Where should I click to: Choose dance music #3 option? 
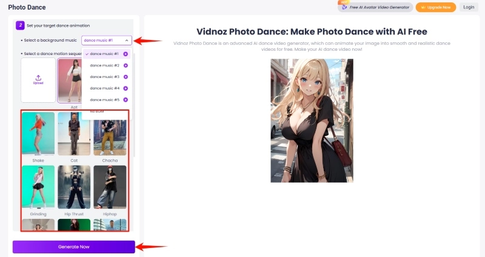[x=107, y=77]
